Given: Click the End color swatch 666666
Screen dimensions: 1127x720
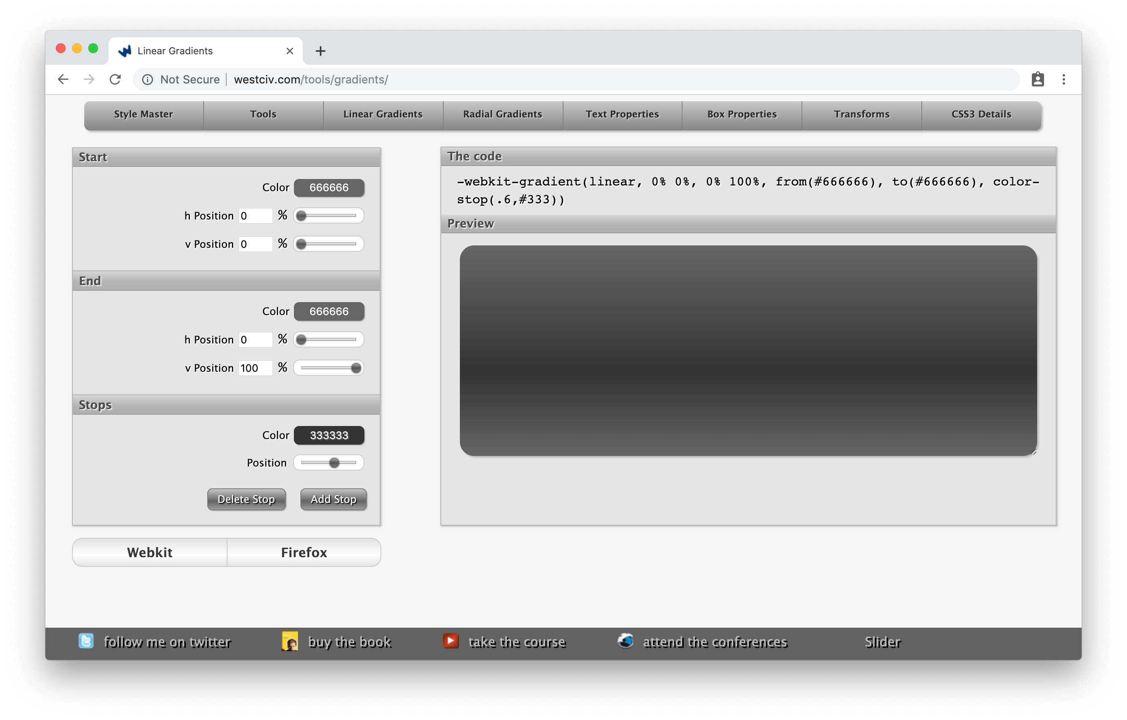Looking at the screenshot, I should [329, 311].
